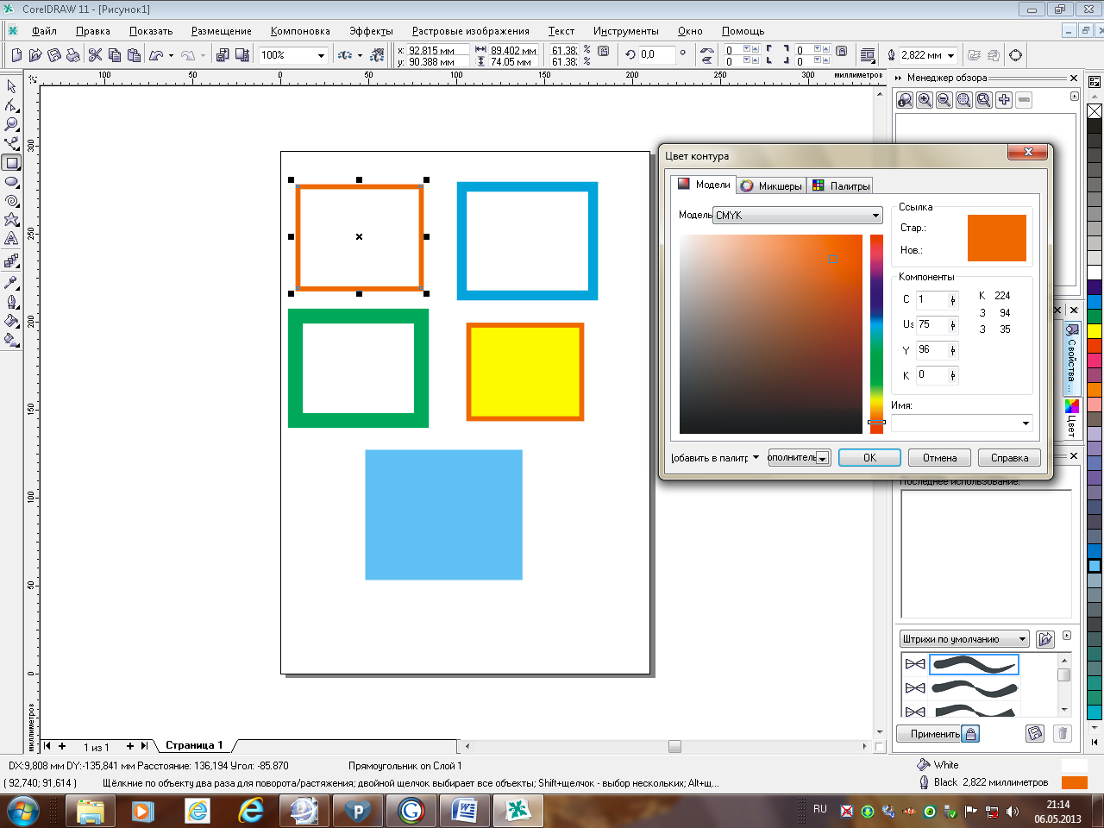Select the Interactive Fill tool
This screenshot has width=1104, height=828.
(x=11, y=340)
